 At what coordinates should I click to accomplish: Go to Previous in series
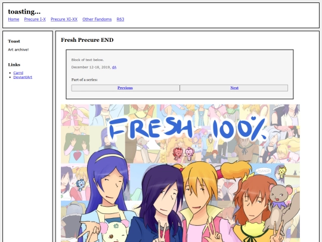click(125, 88)
